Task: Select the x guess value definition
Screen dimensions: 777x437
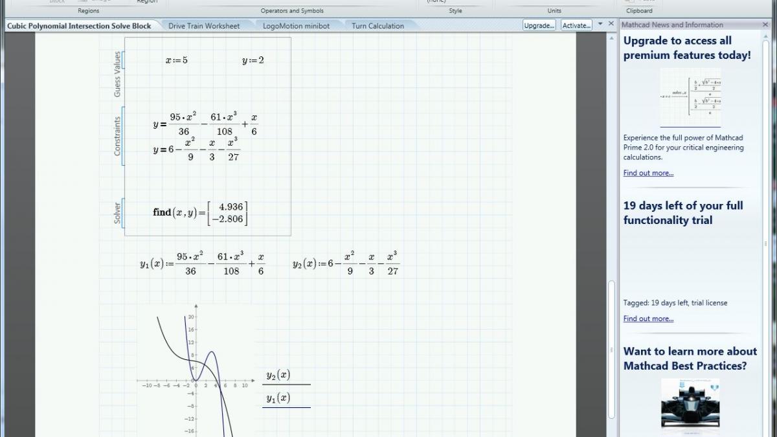Action: (176, 60)
